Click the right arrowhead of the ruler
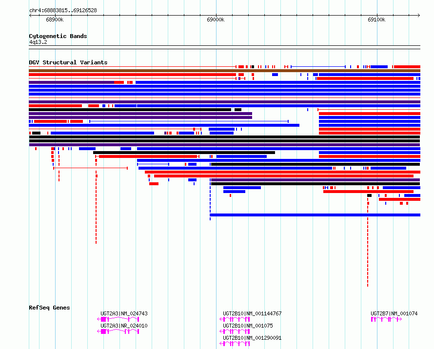This screenshot has width=434, height=349. [419, 16]
